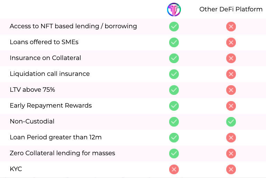The height and width of the screenshot is (178, 266).
Task: Click Other DeFi green check for Non-Custodial
Action: 231,122
